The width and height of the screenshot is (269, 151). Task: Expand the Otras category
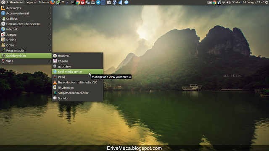(26, 45)
